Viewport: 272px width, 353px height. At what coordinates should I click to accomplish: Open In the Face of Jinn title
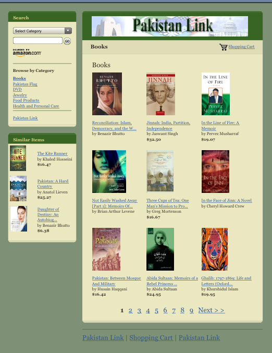coord(227,200)
